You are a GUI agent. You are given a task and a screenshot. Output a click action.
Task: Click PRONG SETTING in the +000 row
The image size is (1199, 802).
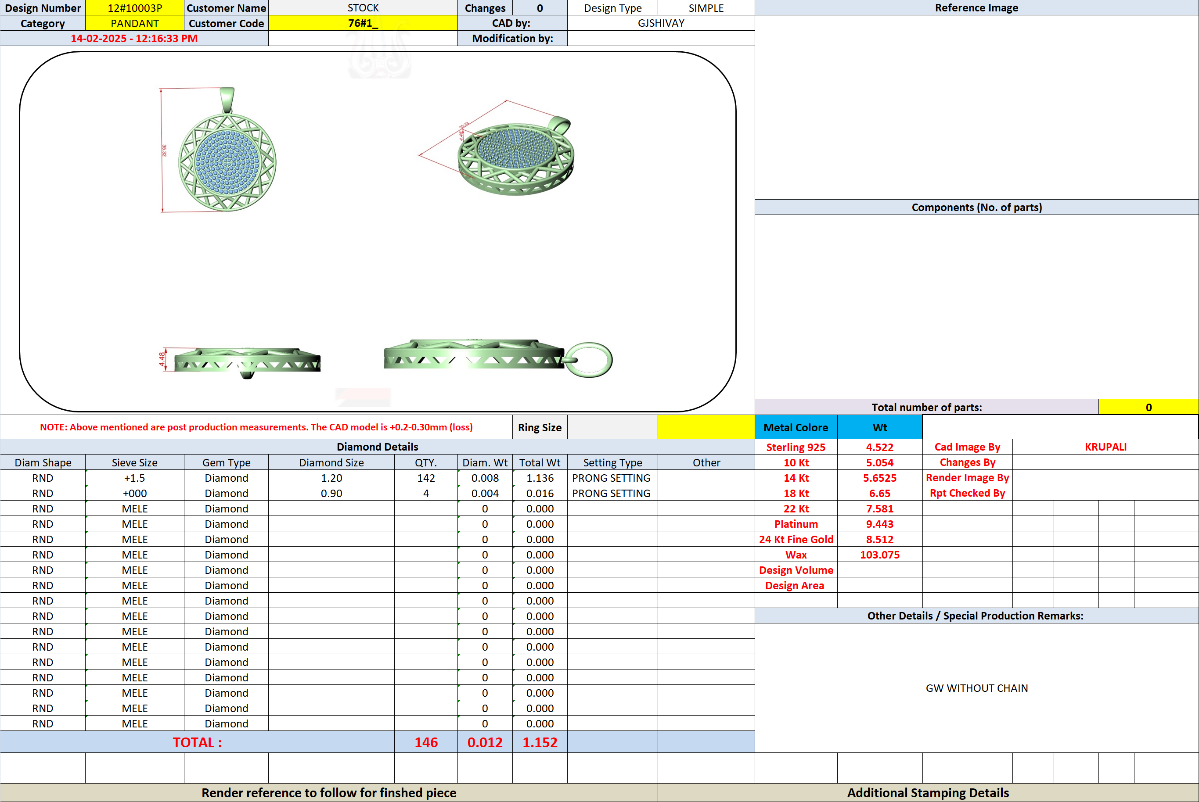click(612, 493)
